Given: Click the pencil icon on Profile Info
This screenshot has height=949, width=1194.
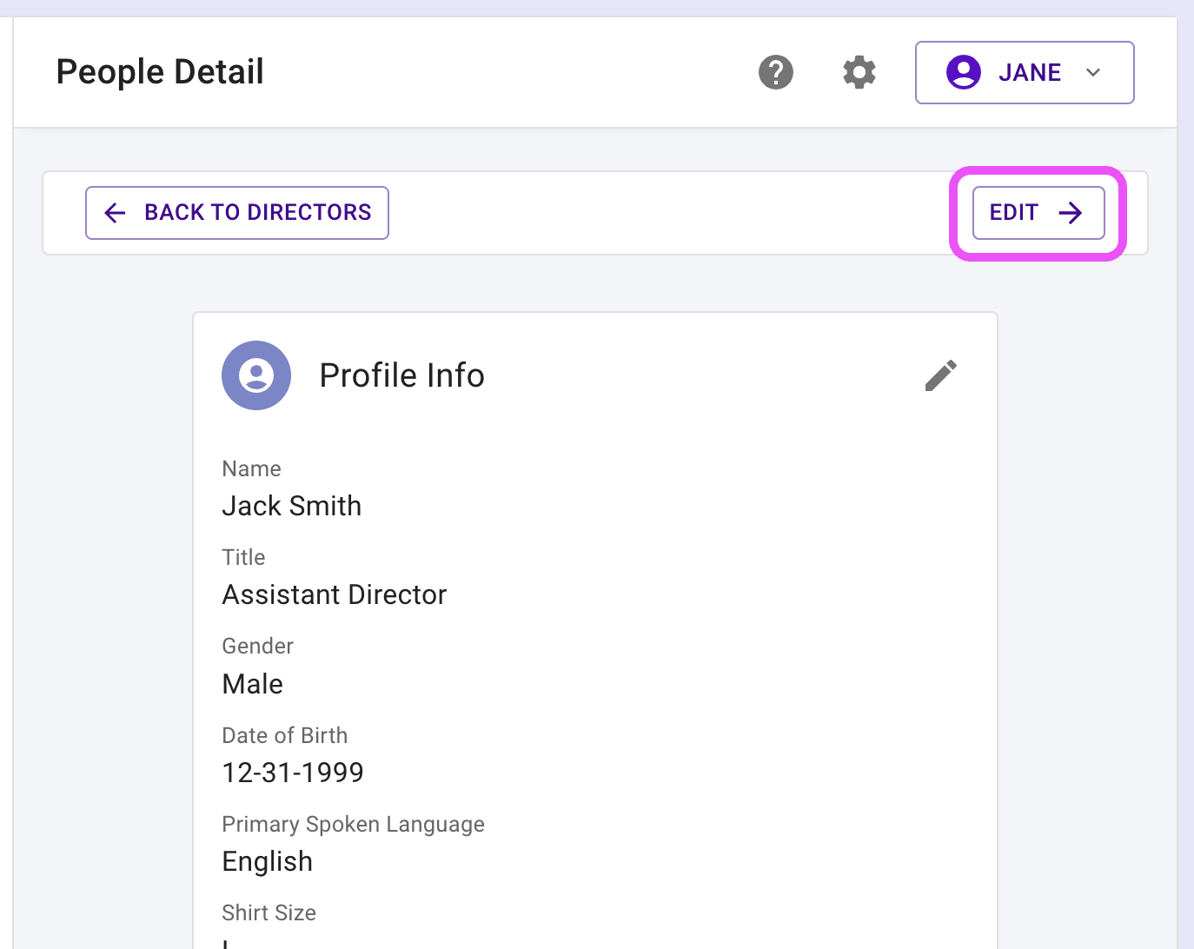Looking at the screenshot, I should [x=941, y=375].
